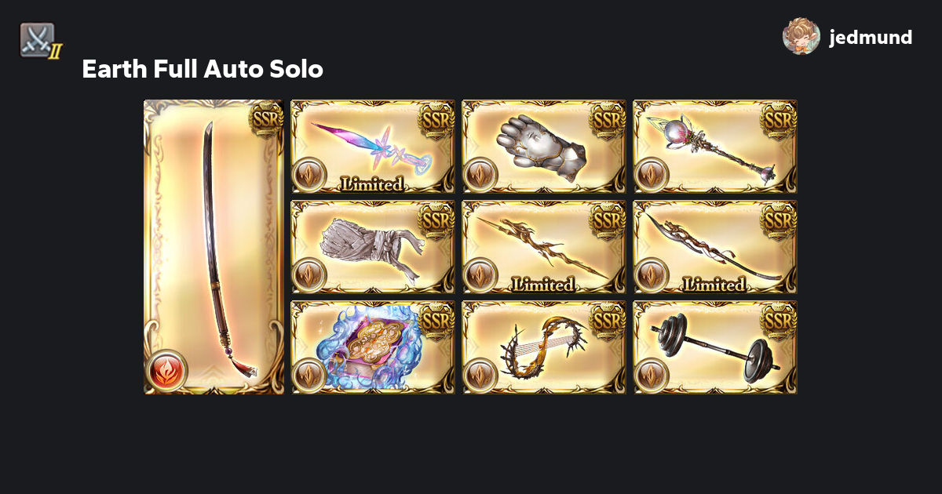This screenshot has width=942, height=494.
Task: Select the silver gauntlet weapon
Action: coord(544,147)
